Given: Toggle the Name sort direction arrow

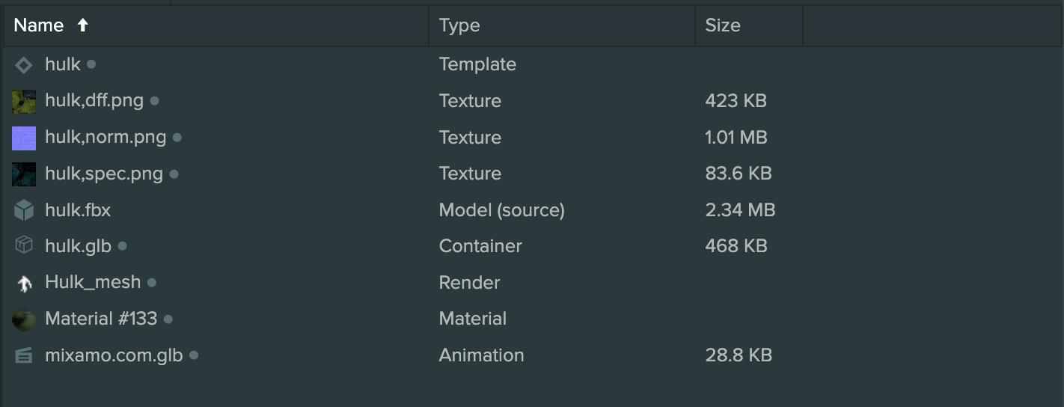Looking at the screenshot, I should click(82, 25).
